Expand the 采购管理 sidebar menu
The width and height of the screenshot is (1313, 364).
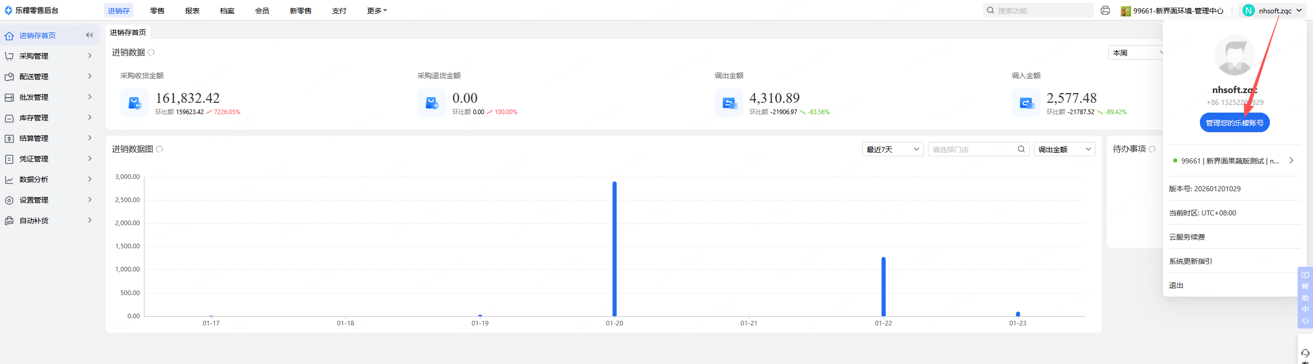tap(49, 56)
